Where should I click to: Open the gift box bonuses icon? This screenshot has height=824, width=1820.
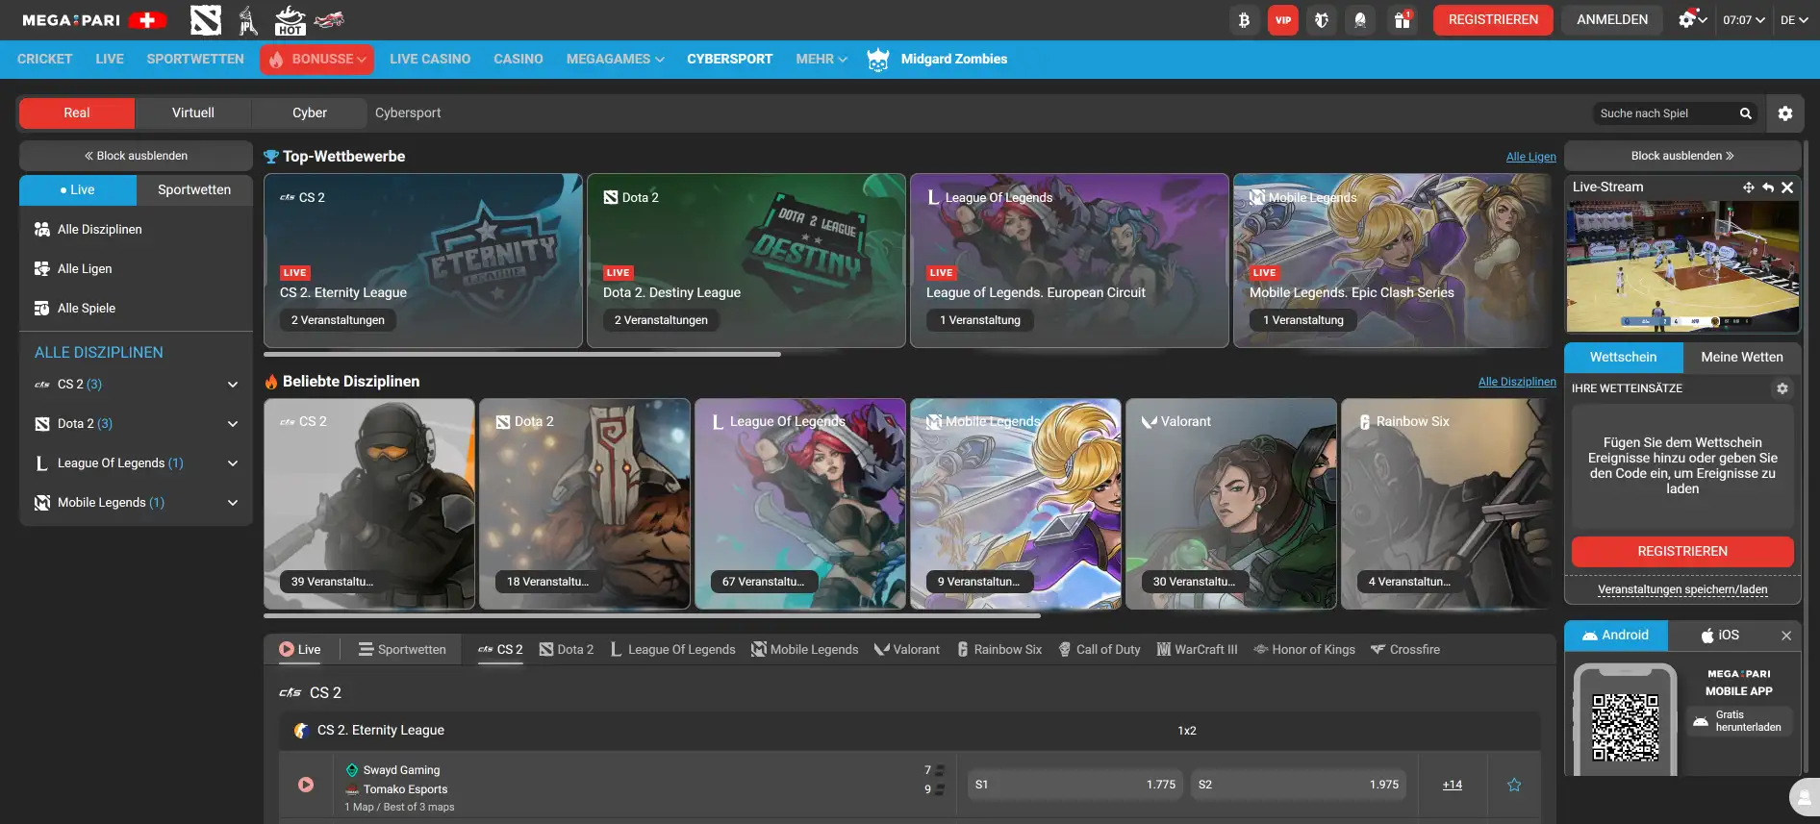(x=1402, y=19)
